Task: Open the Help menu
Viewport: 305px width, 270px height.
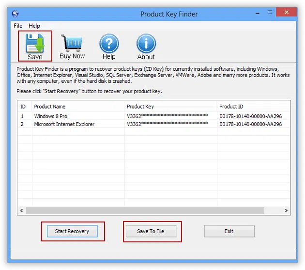Action: tap(34, 26)
